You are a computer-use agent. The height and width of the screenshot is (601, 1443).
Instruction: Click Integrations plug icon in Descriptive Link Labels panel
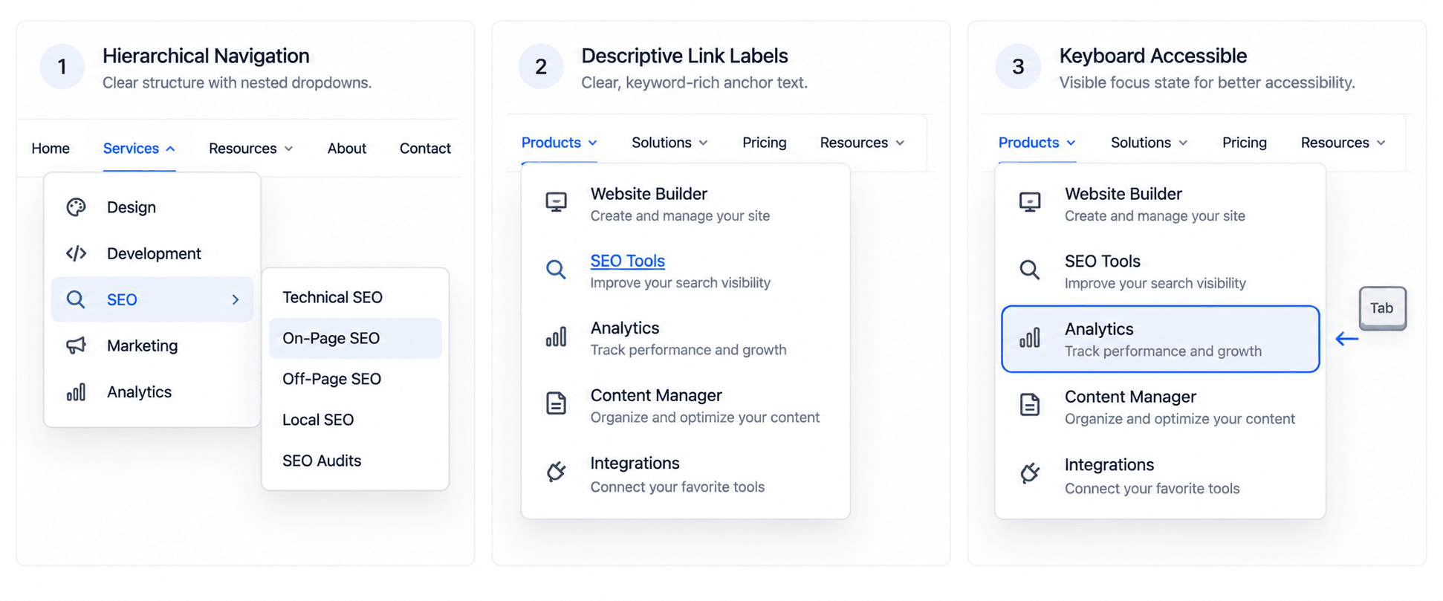point(556,471)
